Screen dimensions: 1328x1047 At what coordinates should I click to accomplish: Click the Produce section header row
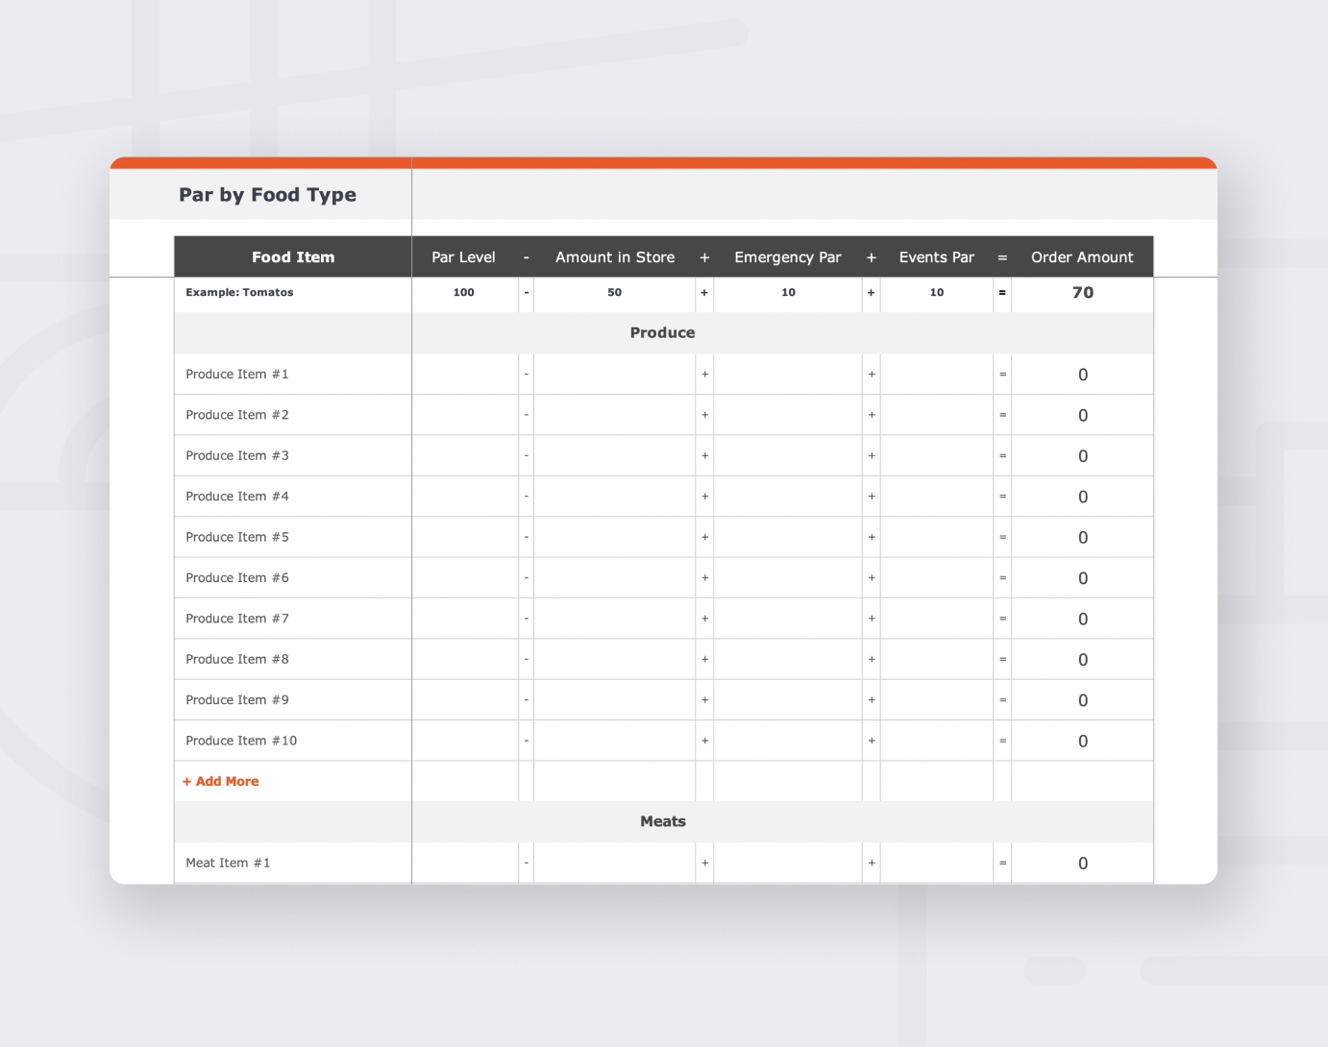coord(662,332)
